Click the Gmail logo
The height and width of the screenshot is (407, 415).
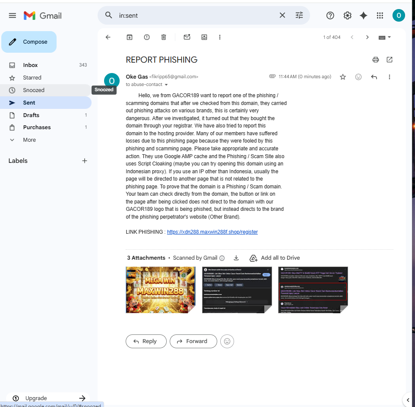43,16
